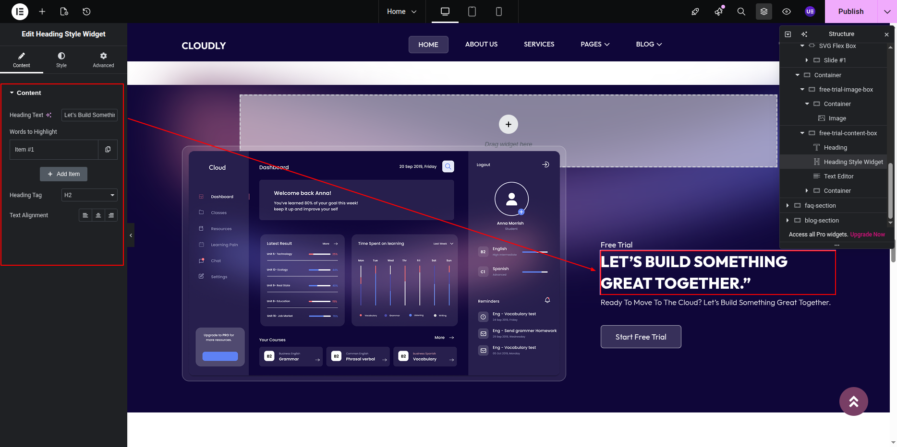
Task: Align heading text left
Action: coord(85,215)
